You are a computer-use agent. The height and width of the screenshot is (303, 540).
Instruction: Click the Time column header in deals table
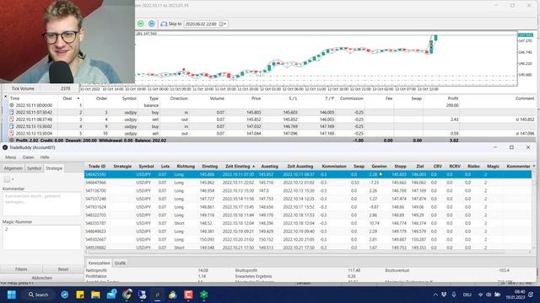point(15,98)
